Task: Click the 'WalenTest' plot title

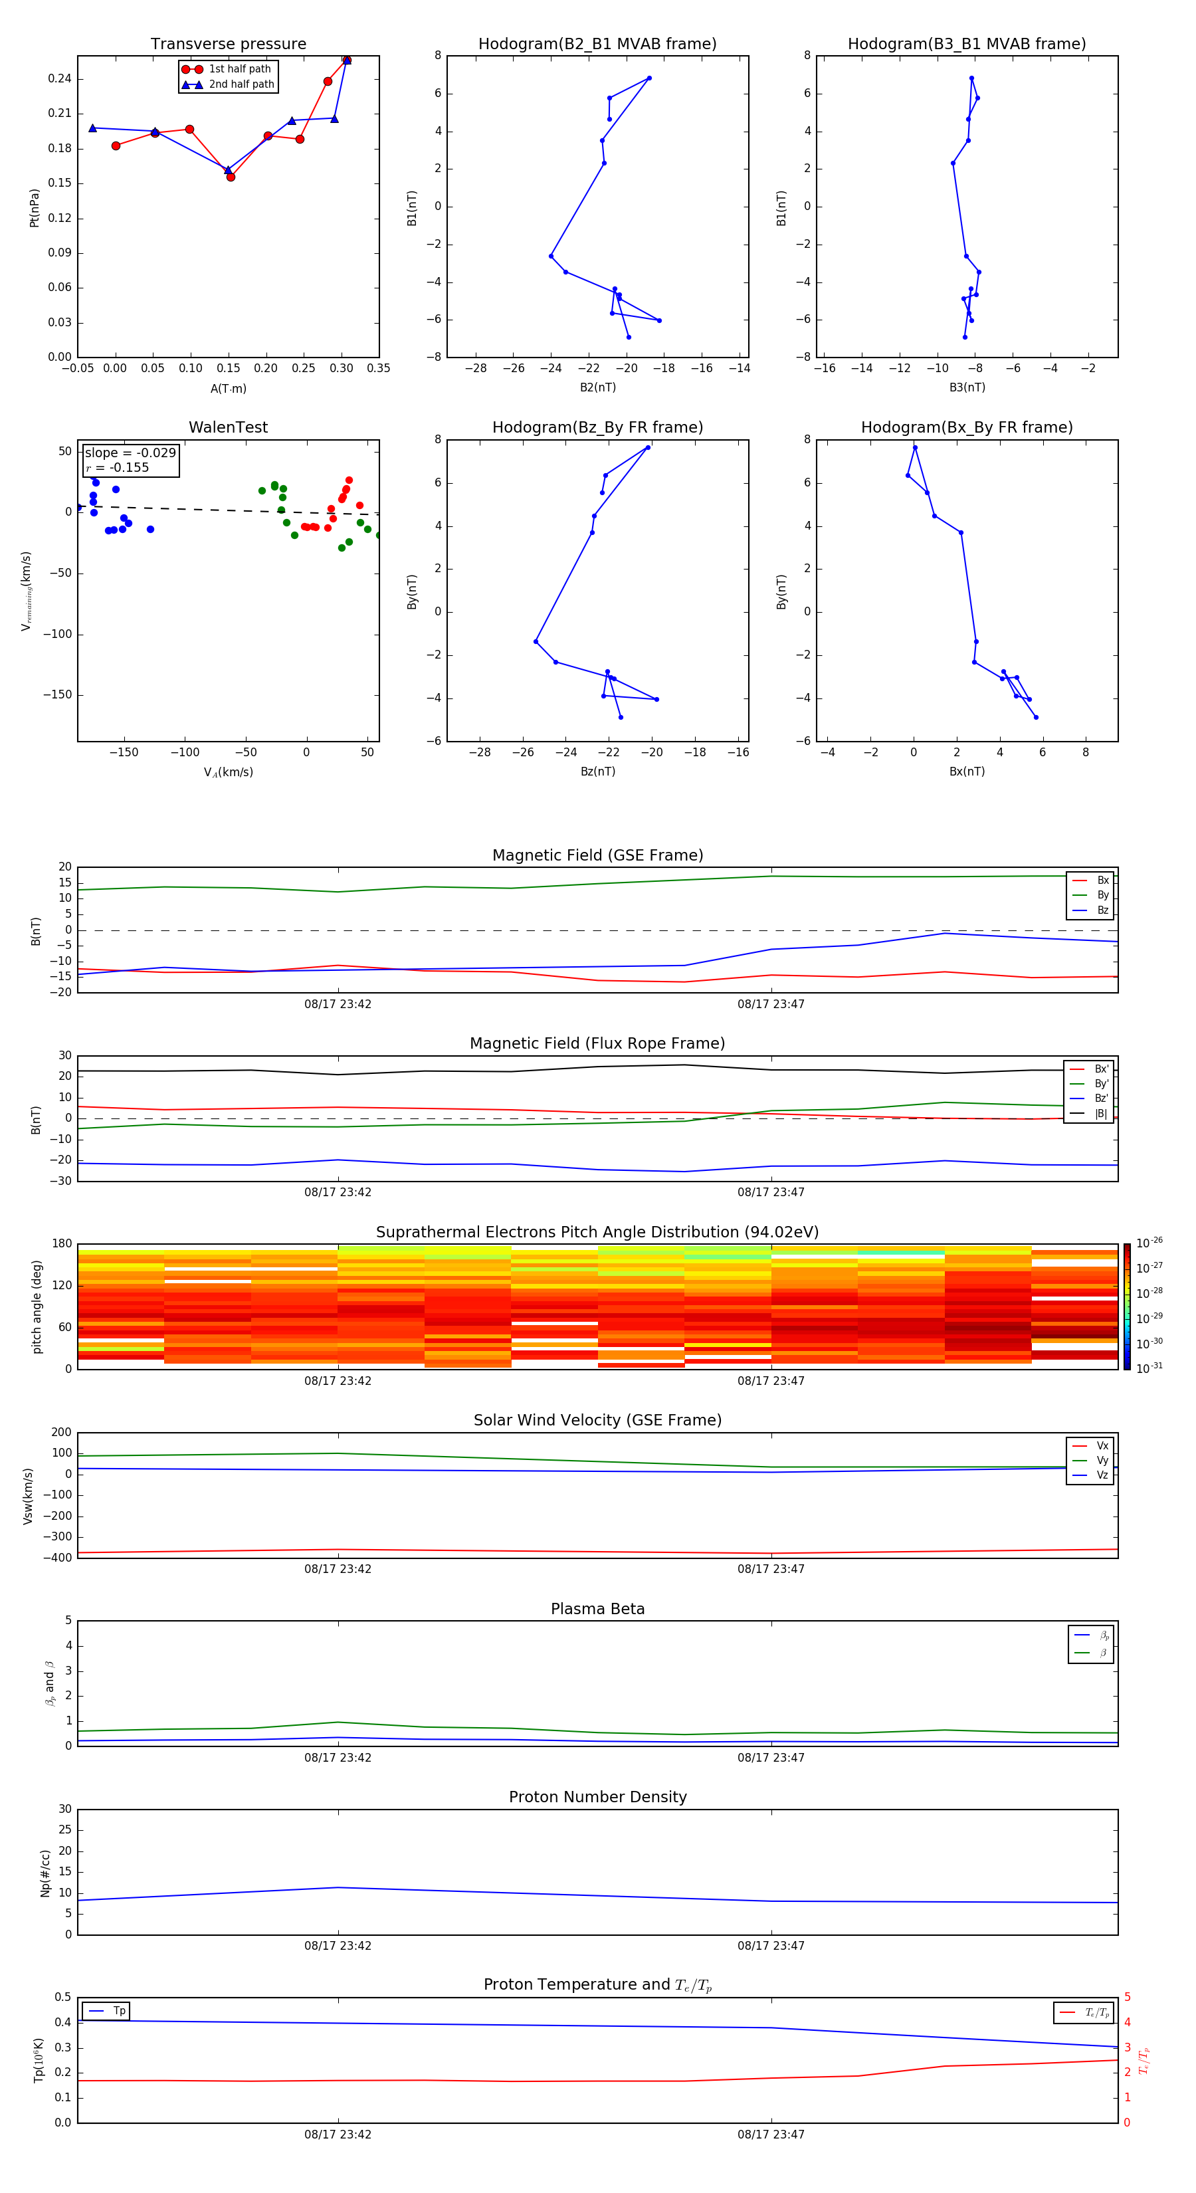Action: pyautogui.click(x=228, y=427)
